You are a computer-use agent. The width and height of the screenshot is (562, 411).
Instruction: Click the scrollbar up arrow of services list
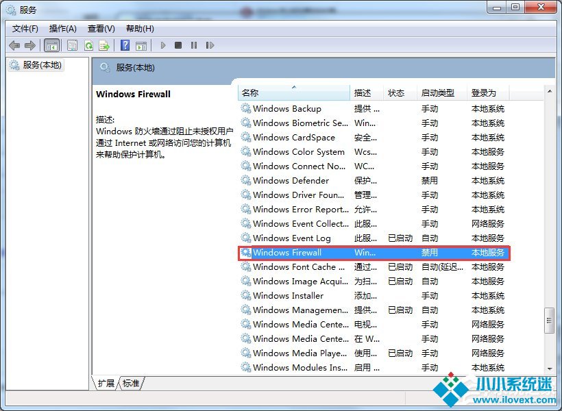[550, 91]
